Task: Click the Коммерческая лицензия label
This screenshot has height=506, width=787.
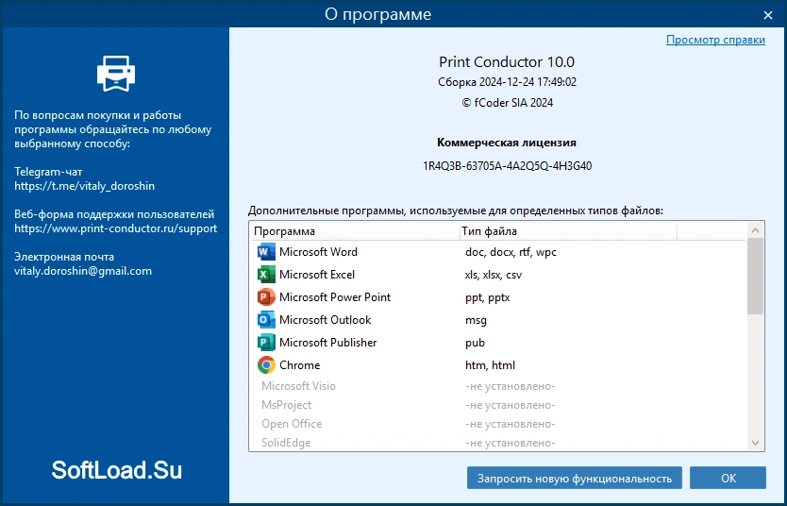Action: (x=507, y=143)
